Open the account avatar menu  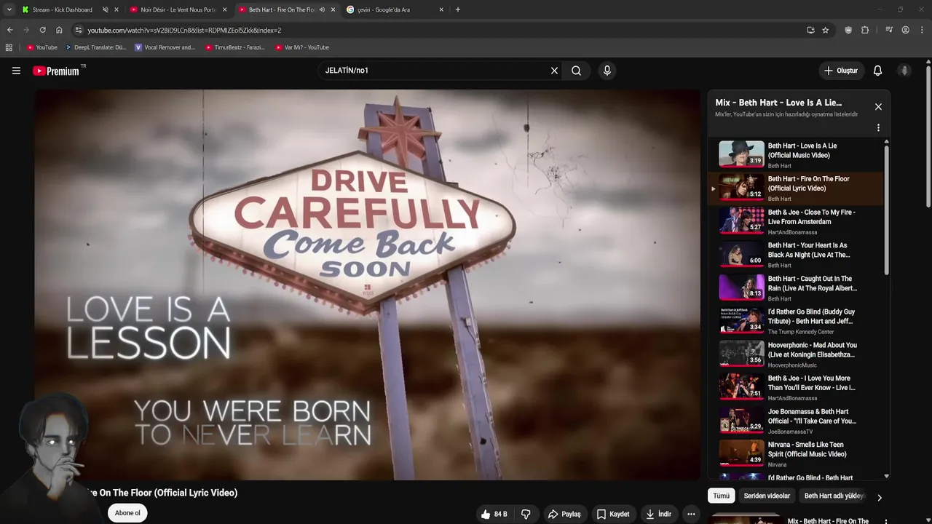904,71
